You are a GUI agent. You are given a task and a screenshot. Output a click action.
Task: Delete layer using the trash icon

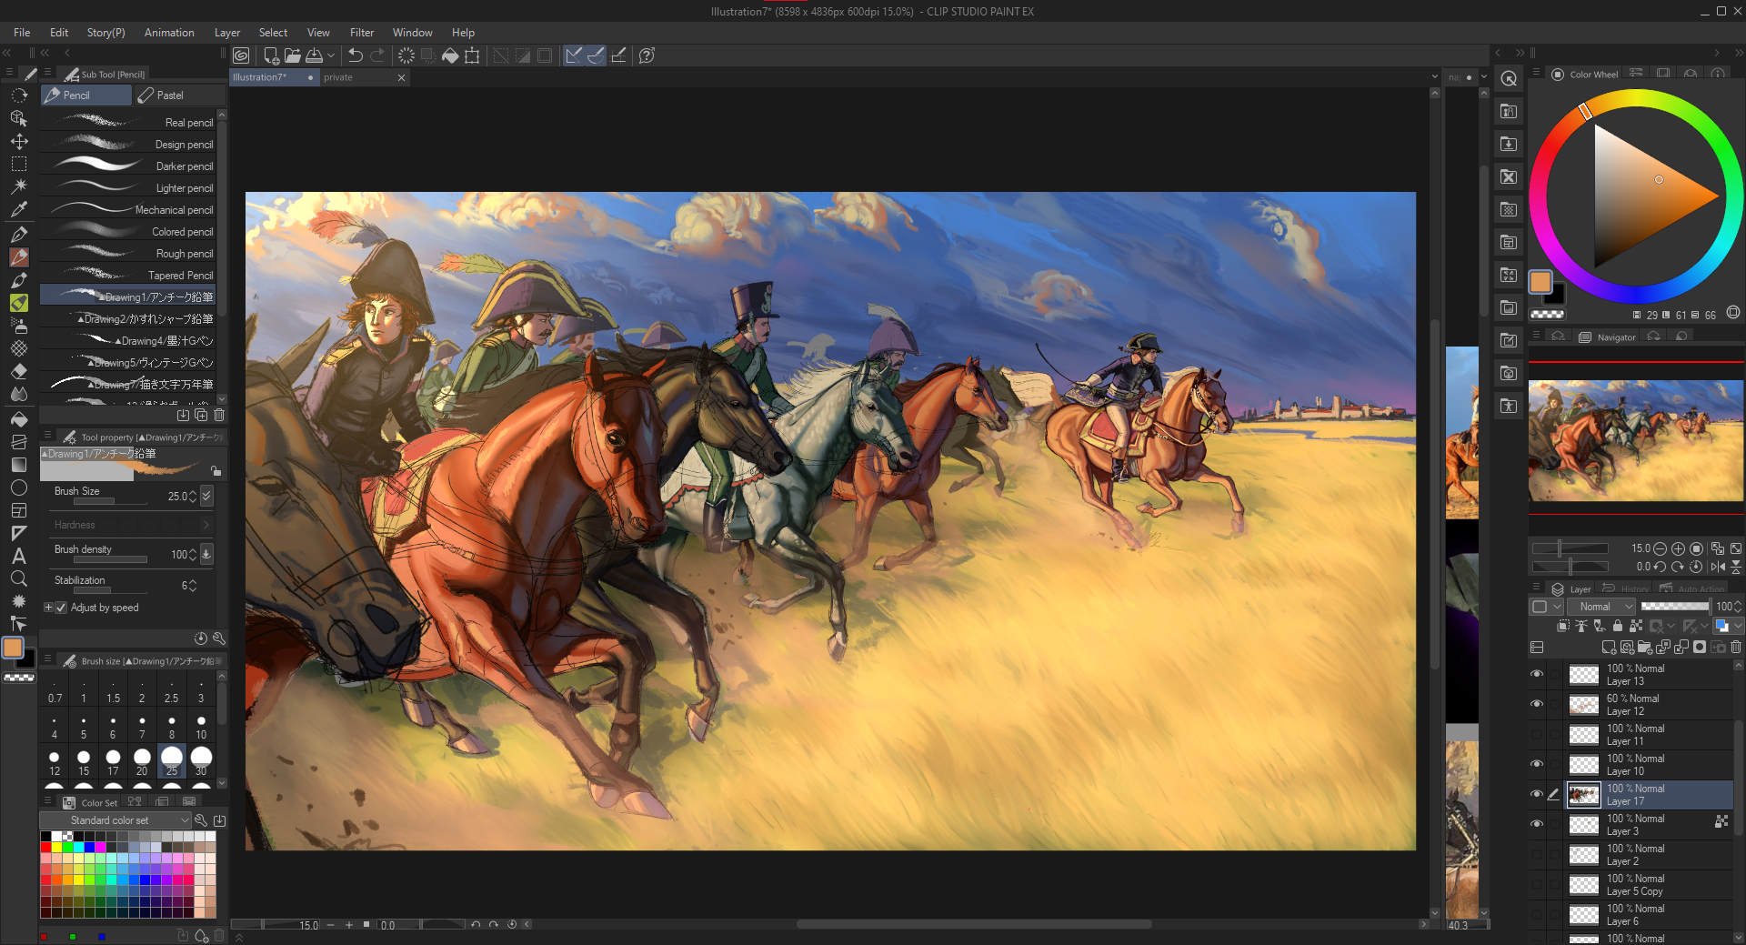[x=1736, y=648]
